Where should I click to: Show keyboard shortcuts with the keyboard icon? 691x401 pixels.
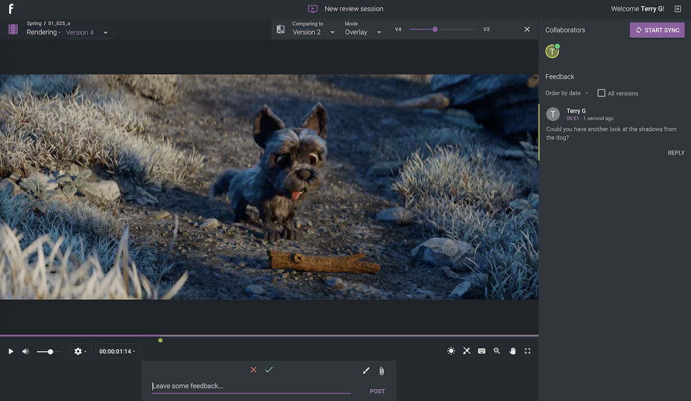pyautogui.click(x=482, y=351)
